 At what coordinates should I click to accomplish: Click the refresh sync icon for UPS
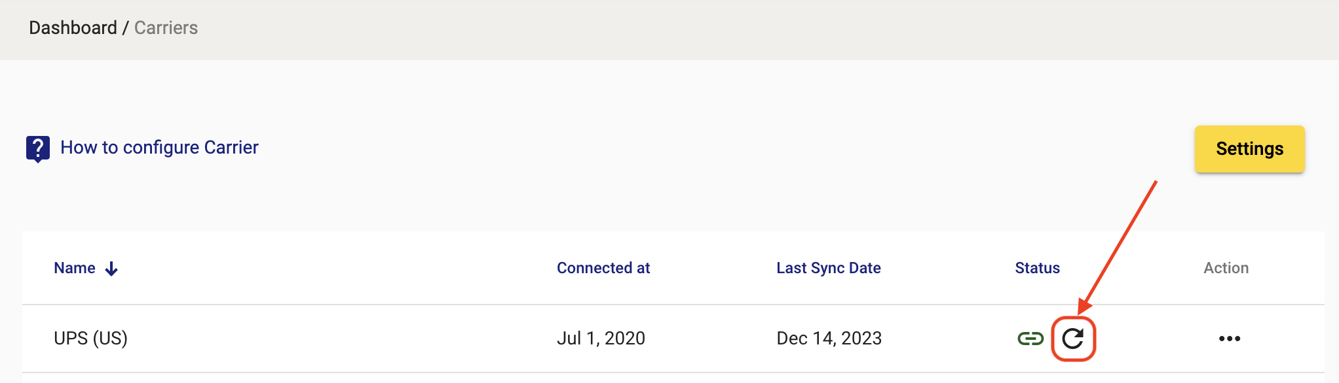point(1073,339)
